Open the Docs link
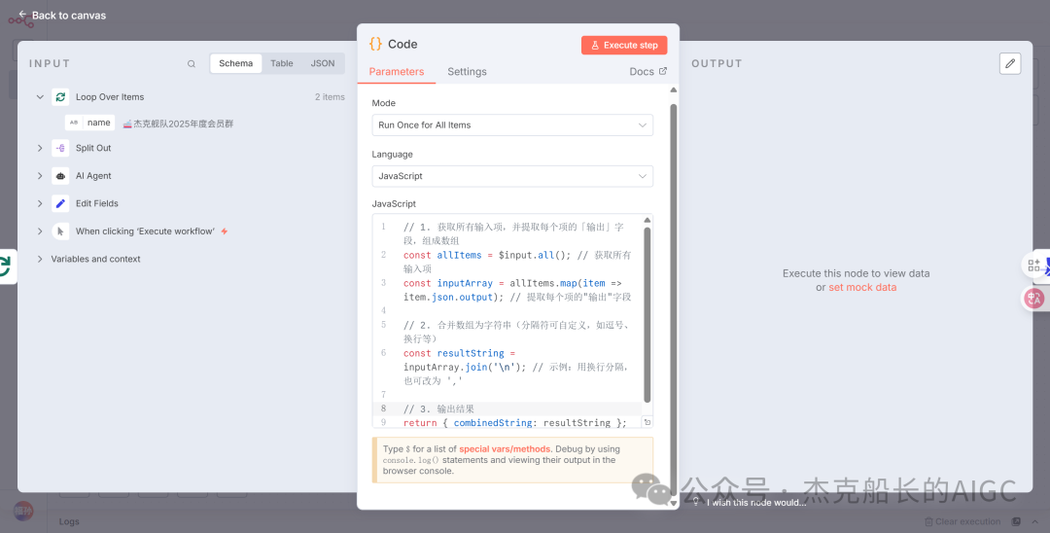Image resolution: width=1050 pixels, height=533 pixels. coord(647,72)
